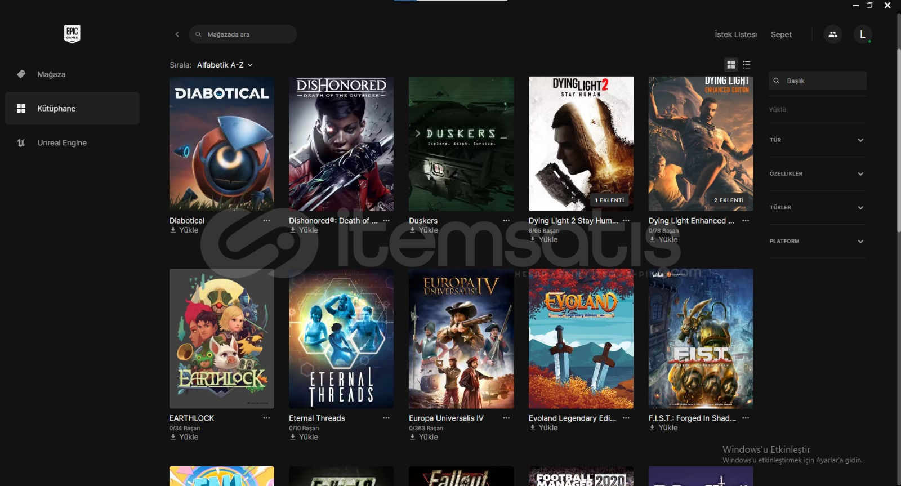Click the Unreal Engine logo icon
The width and height of the screenshot is (901, 486).
[x=21, y=143]
